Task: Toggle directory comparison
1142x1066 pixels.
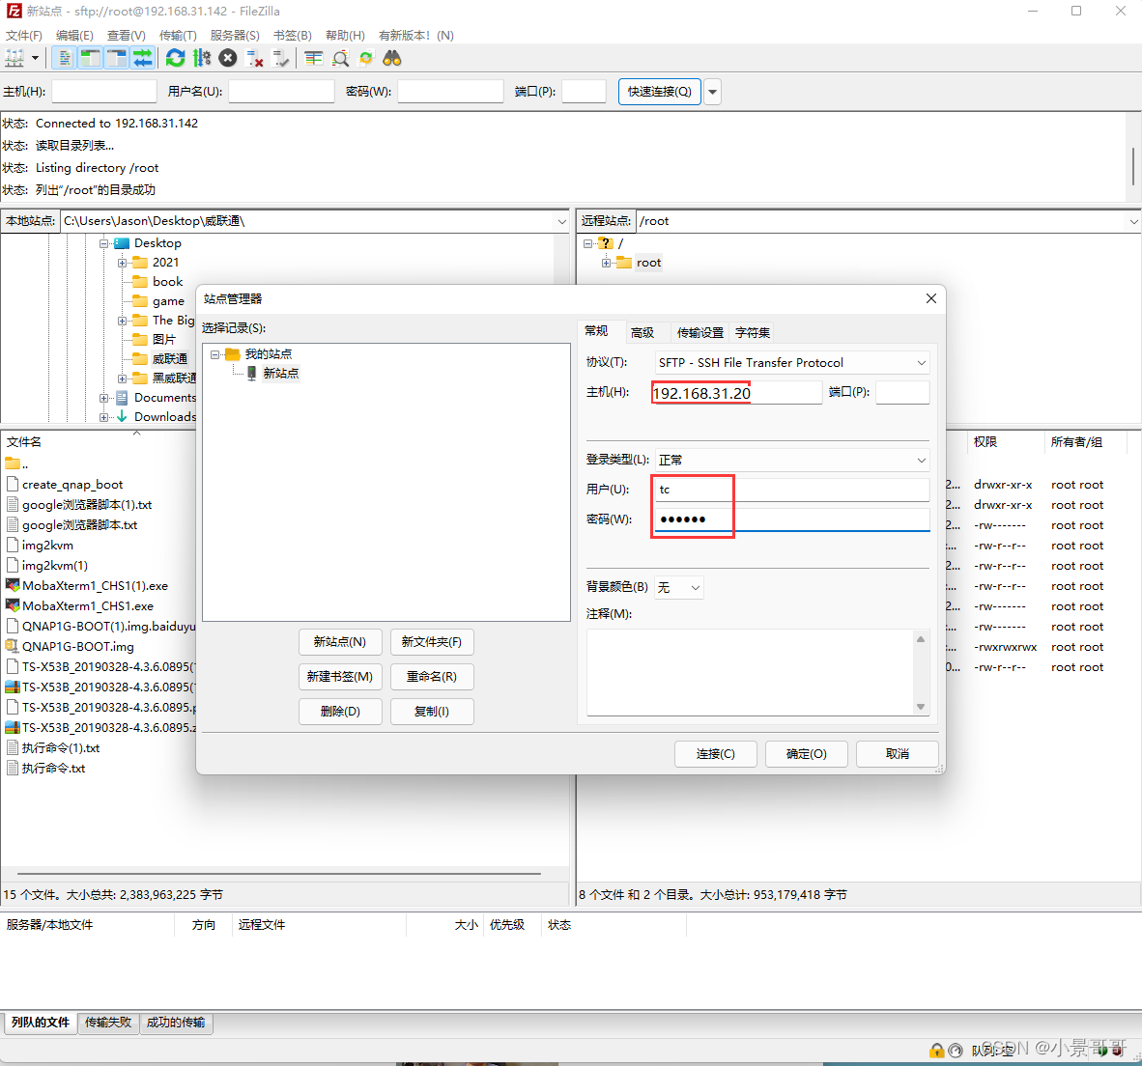Action: tap(340, 58)
